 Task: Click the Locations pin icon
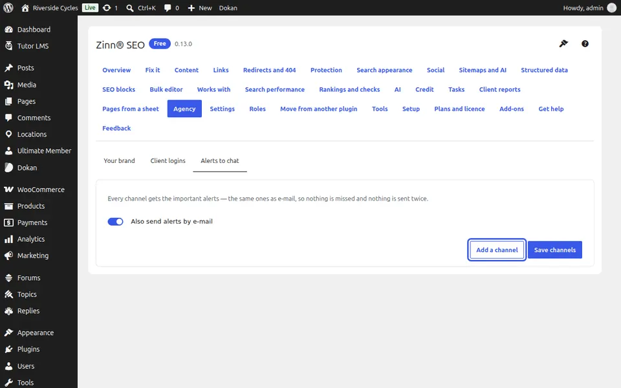[x=8, y=135]
